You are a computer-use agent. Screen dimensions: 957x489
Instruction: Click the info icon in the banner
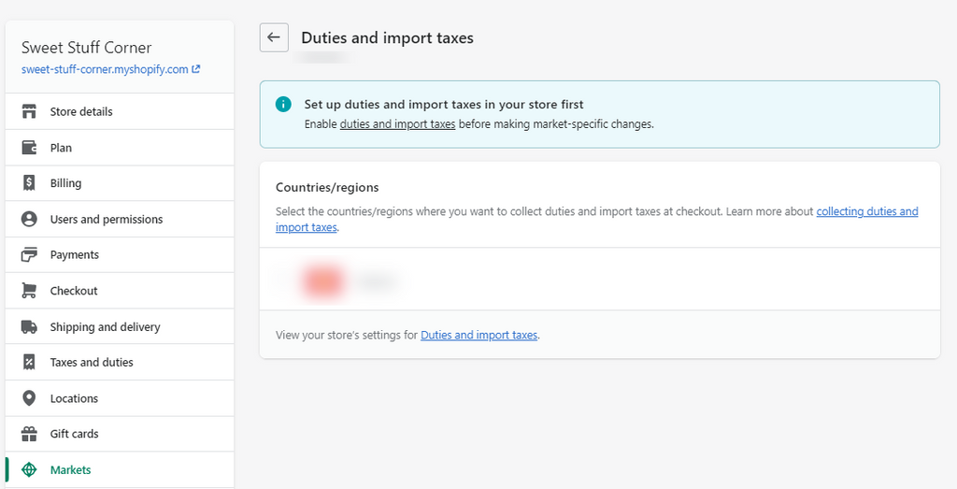283,105
